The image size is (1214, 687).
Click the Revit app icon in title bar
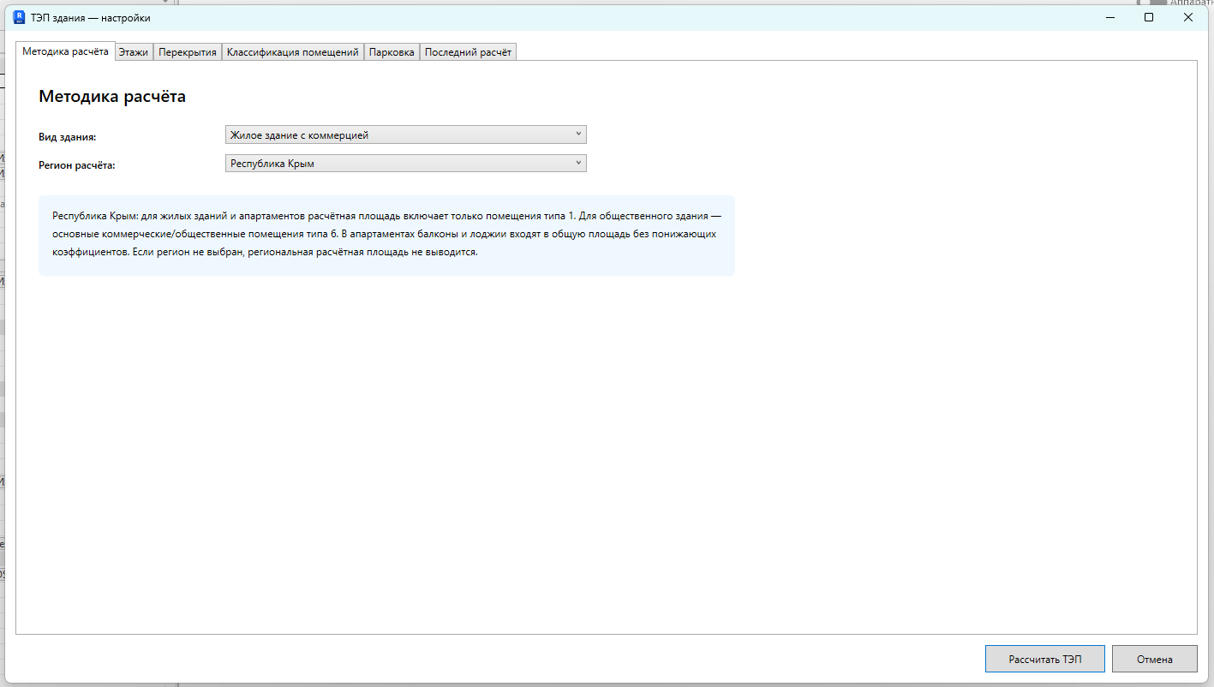pyautogui.click(x=20, y=17)
